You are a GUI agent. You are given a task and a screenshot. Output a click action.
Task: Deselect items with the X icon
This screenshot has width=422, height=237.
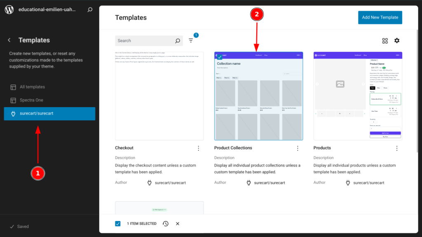178,223
